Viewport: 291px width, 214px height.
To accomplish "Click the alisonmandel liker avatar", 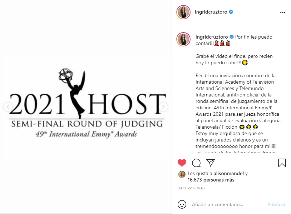I will (x=182, y=174).
